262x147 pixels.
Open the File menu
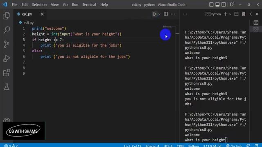point(15,4)
